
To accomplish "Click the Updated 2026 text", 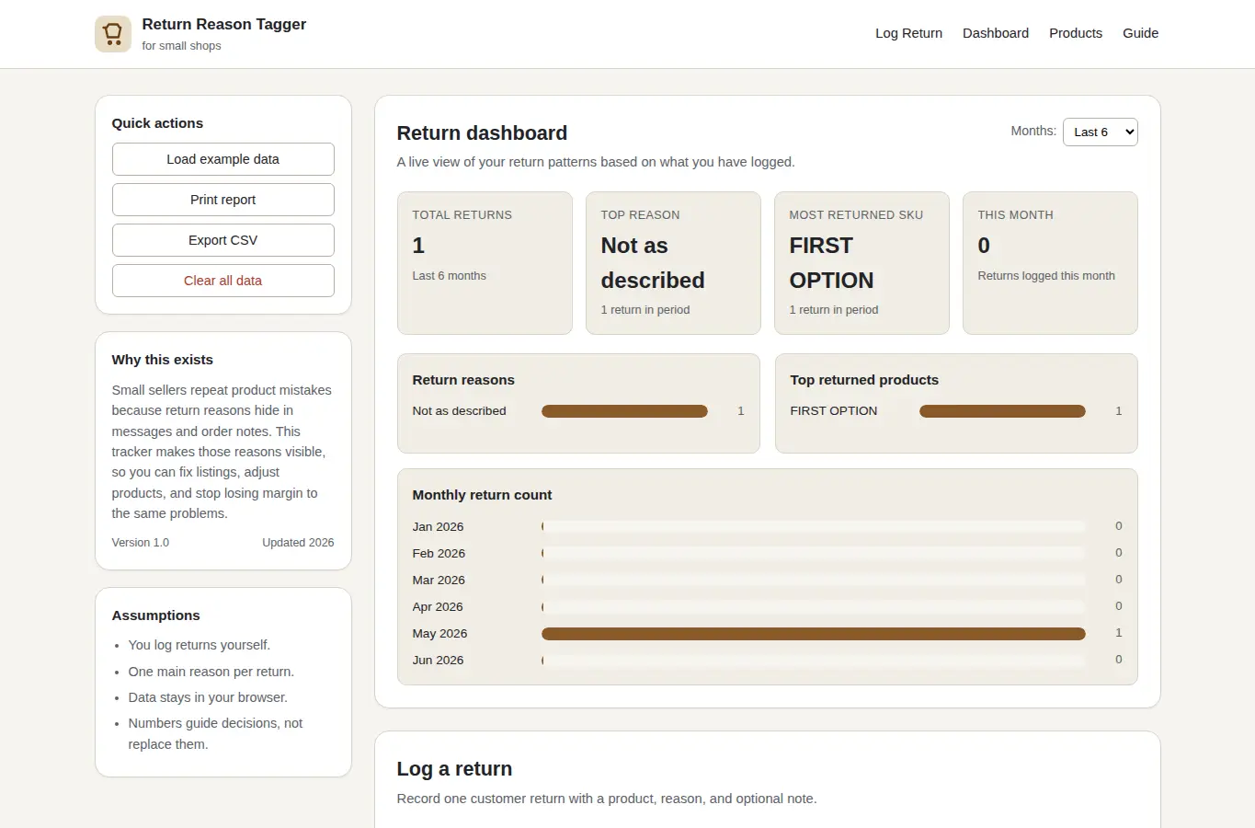I will tap(298, 543).
